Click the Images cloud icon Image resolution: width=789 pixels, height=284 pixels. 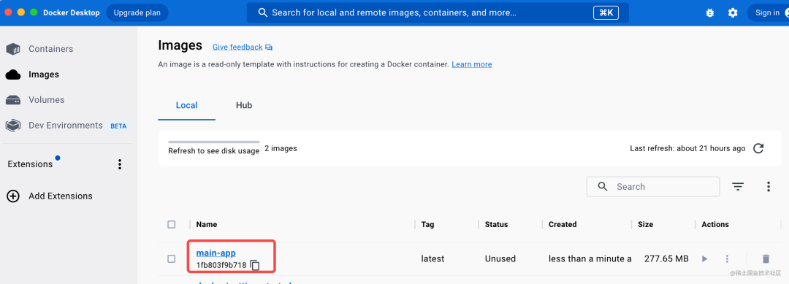(13, 74)
